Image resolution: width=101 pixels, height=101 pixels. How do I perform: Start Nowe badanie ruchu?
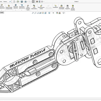28,8
